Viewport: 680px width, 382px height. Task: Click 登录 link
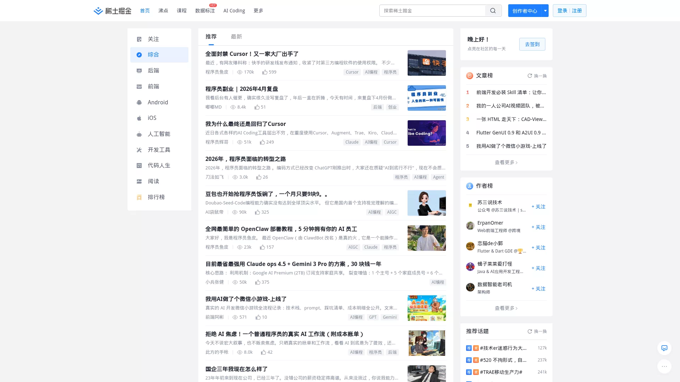pyautogui.click(x=562, y=11)
